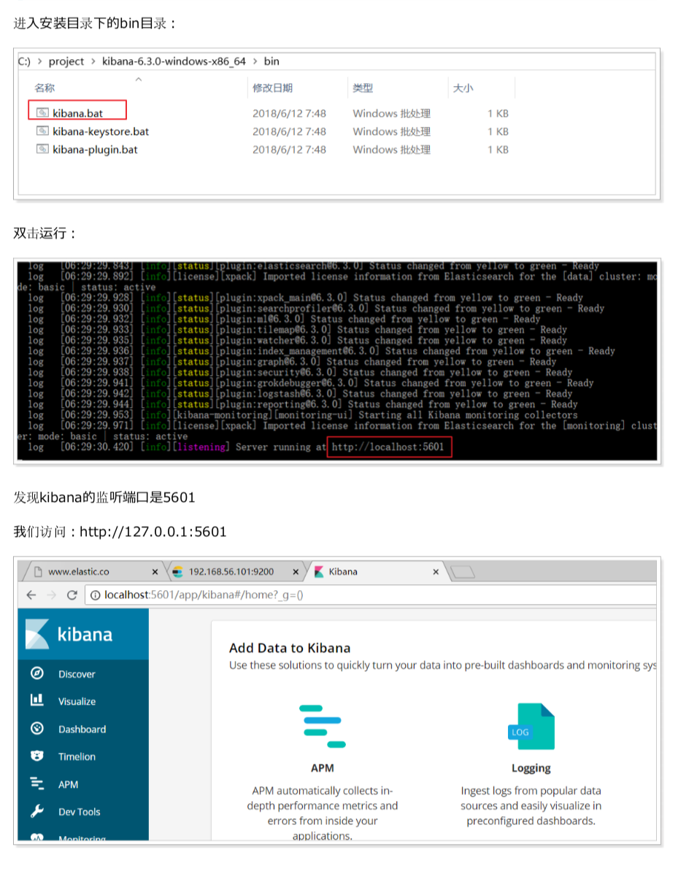Click browser back arrow
This screenshot has width=689, height=871.
pyautogui.click(x=31, y=595)
